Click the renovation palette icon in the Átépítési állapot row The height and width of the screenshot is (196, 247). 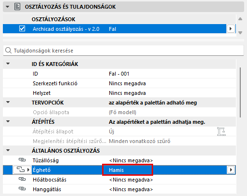tap(221, 131)
